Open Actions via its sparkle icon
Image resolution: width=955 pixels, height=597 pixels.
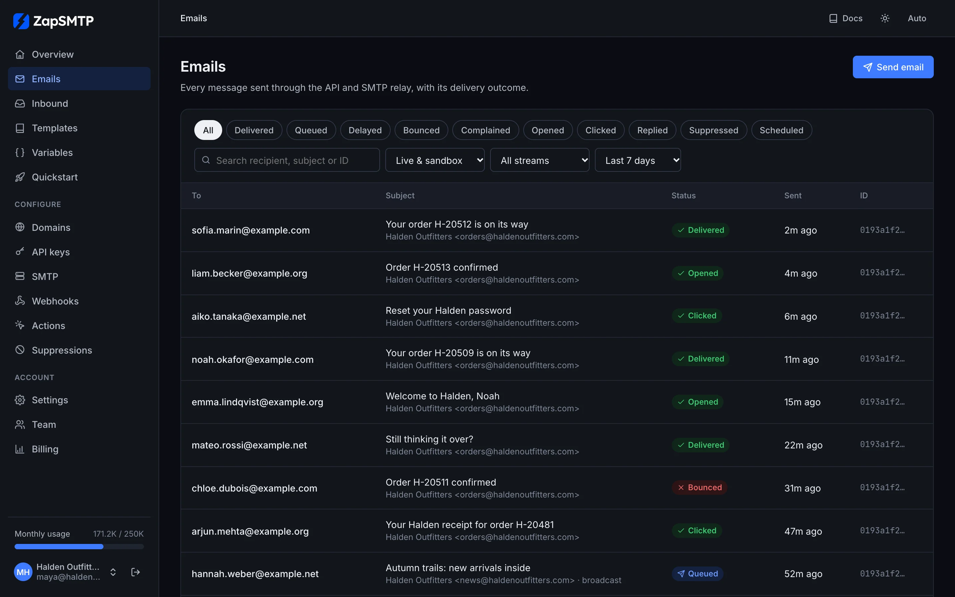[20, 325]
